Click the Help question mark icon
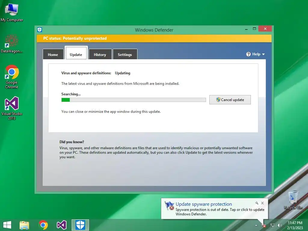308x231 pixels. (248, 54)
